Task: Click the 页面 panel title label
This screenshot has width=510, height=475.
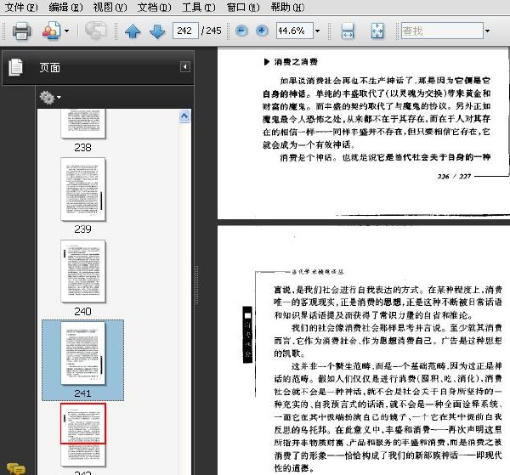Action: point(50,68)
